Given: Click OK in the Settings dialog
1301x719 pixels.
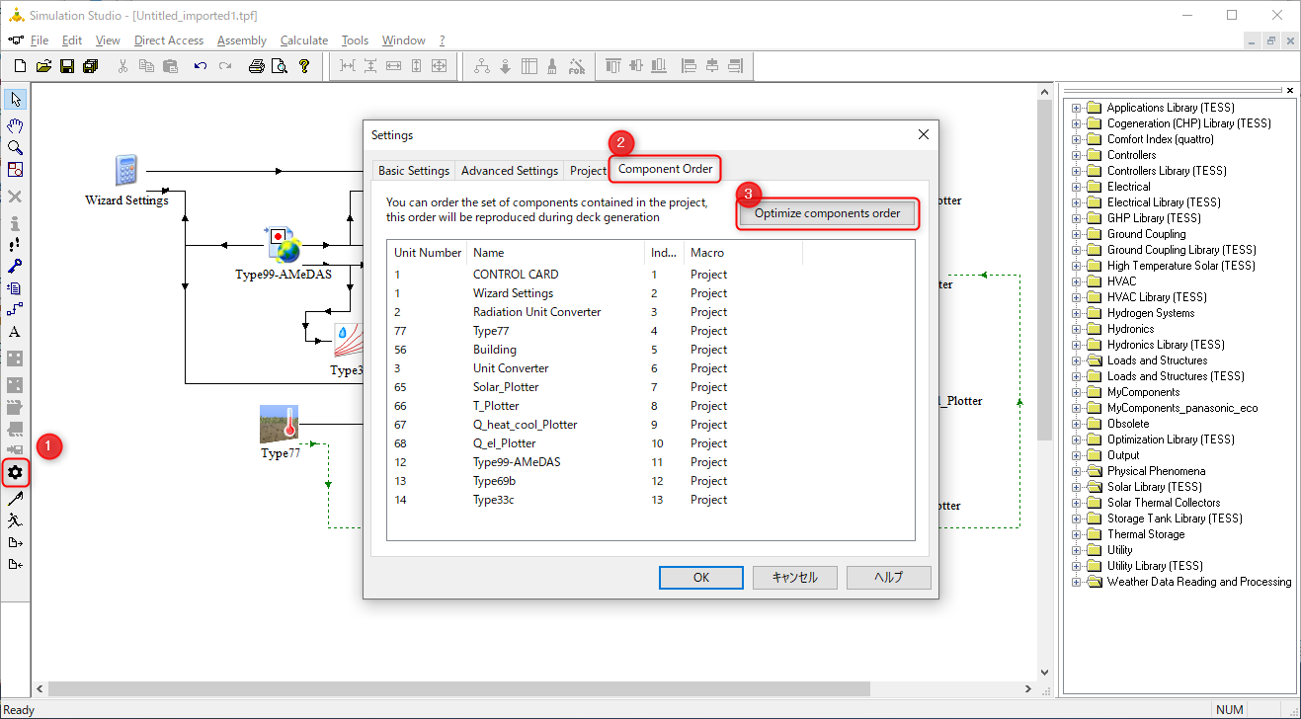Looking at the screenshot, I should point(701,578).
